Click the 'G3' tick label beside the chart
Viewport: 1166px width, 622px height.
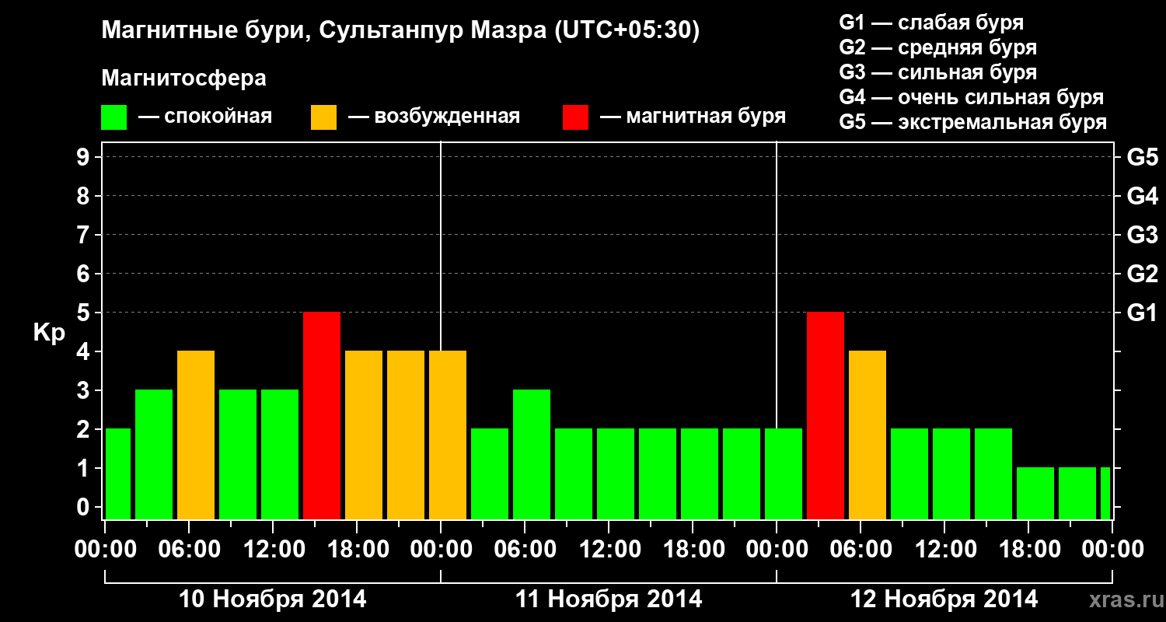(x=1142, y=235)
